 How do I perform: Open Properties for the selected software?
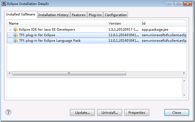click(x=137, y=113)
